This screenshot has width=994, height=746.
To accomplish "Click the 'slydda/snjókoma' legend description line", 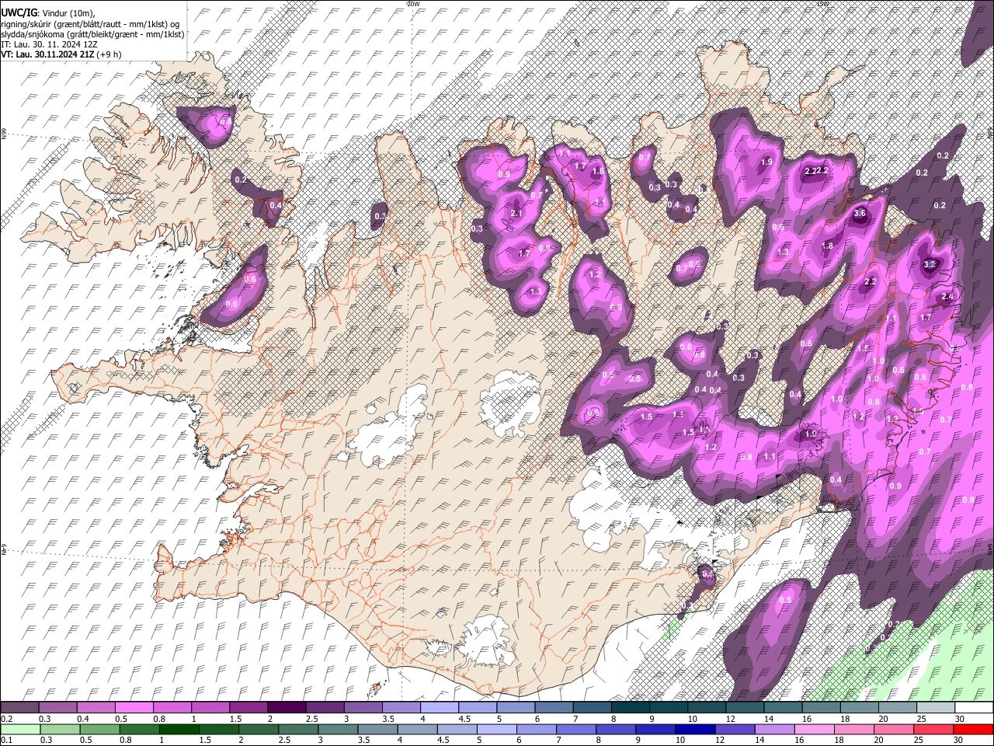I will tap(92, 34).
